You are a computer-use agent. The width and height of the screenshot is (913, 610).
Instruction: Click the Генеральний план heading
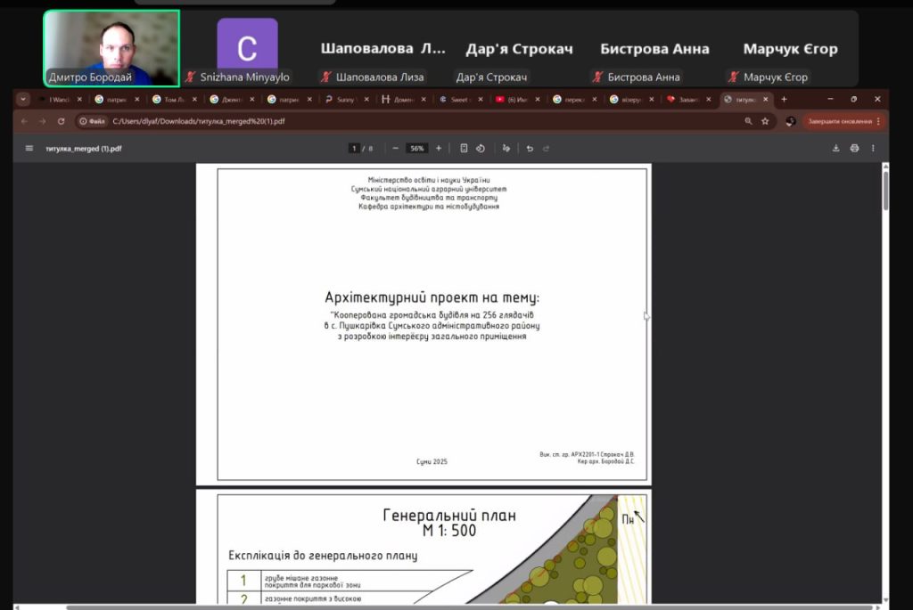(x=449, y=516)
